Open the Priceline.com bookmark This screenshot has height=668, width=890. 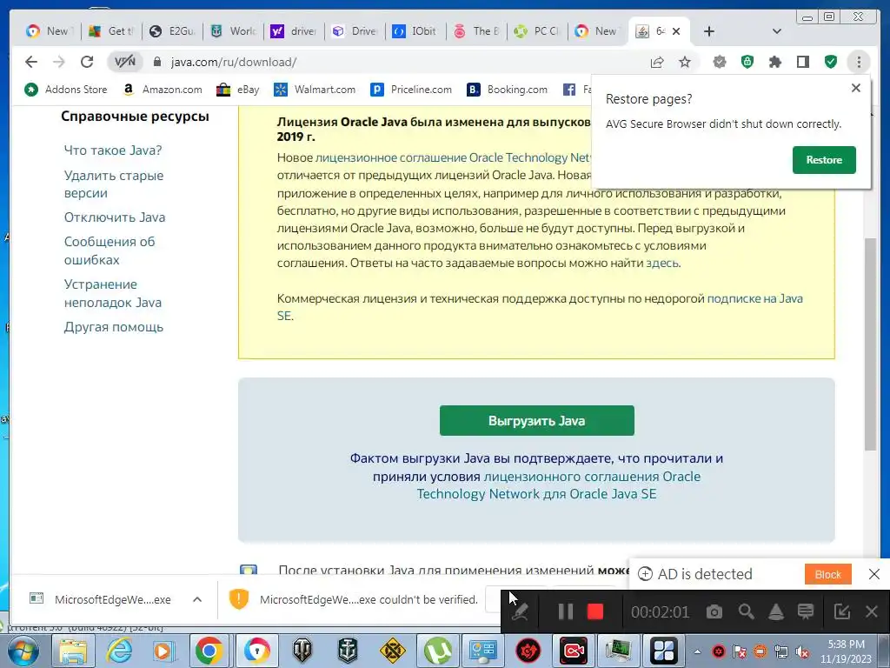411,90
